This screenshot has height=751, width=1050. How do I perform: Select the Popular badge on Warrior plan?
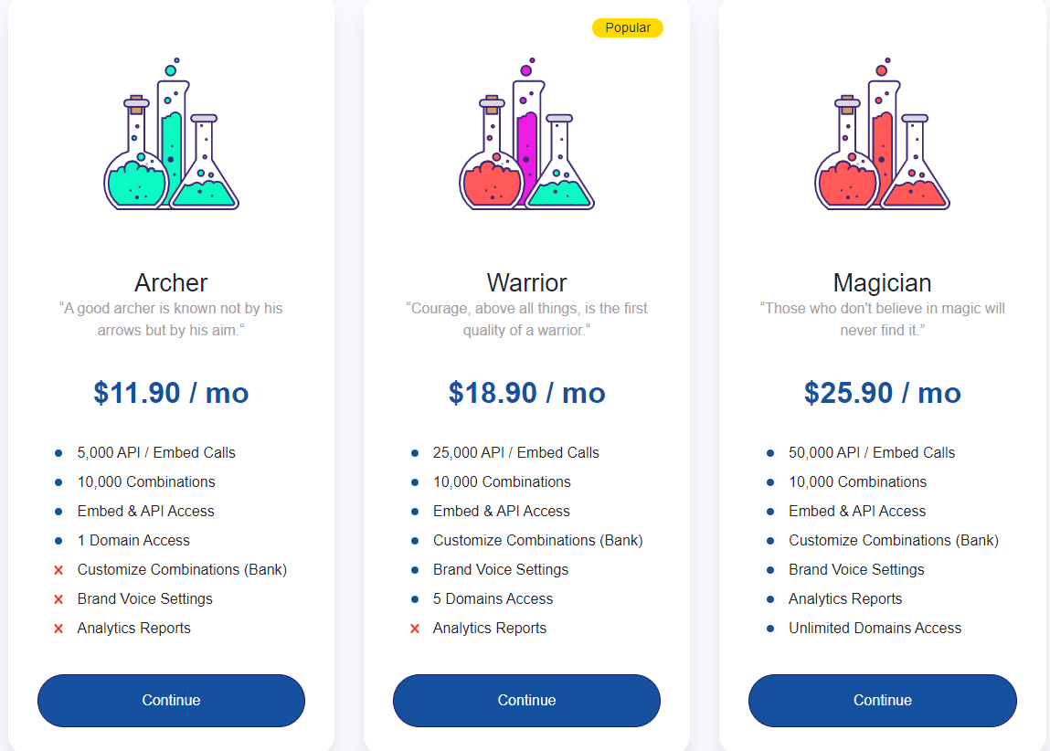pos(628,27)
